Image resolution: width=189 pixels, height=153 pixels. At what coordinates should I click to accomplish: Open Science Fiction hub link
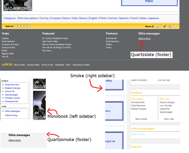(x=8, y=47)
